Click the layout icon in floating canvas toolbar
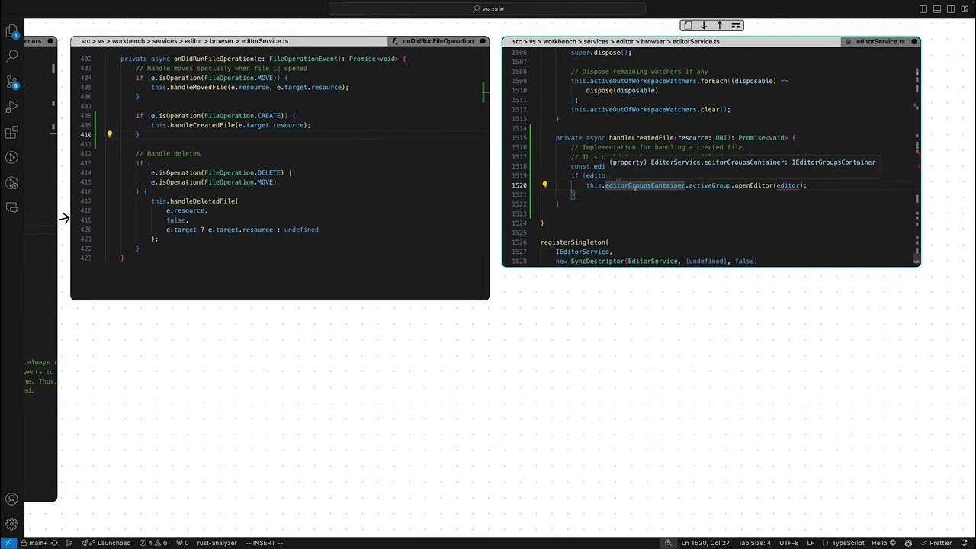This screenshot has height=549, width=976. (735, 25)
